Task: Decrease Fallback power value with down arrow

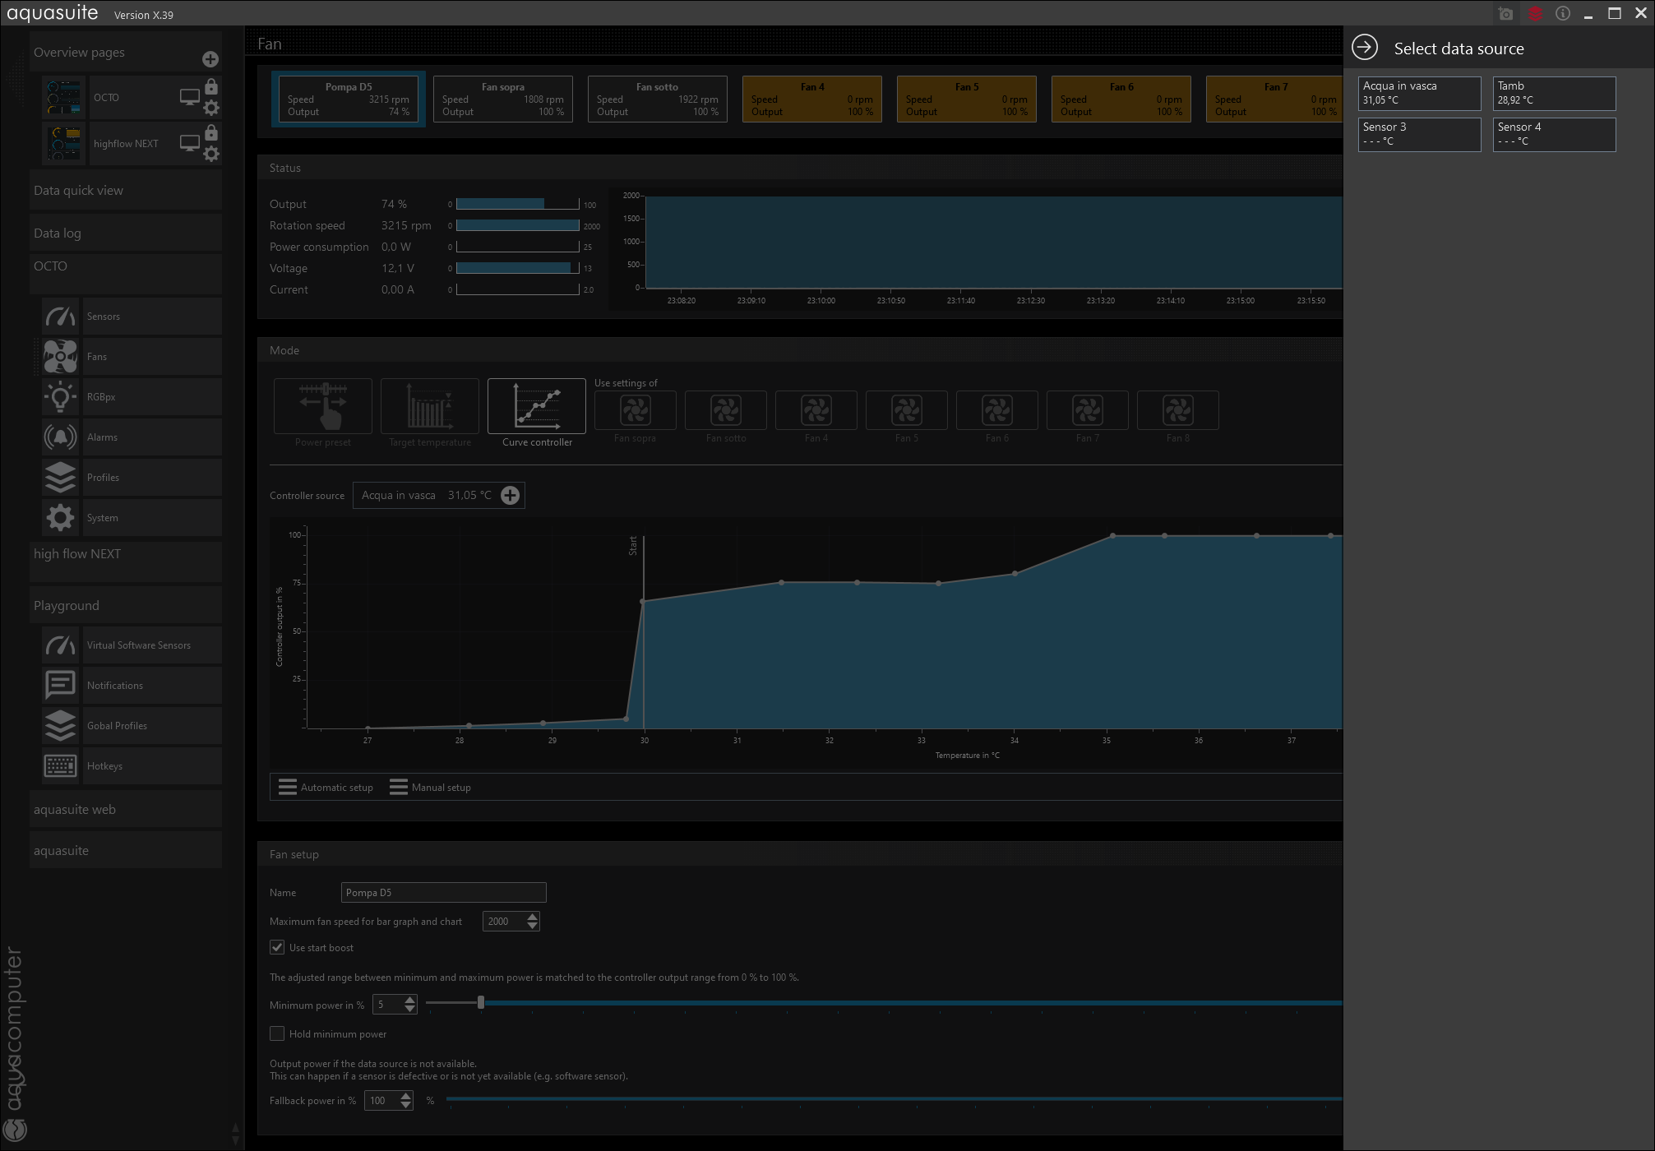Action: click(406, 1105)
